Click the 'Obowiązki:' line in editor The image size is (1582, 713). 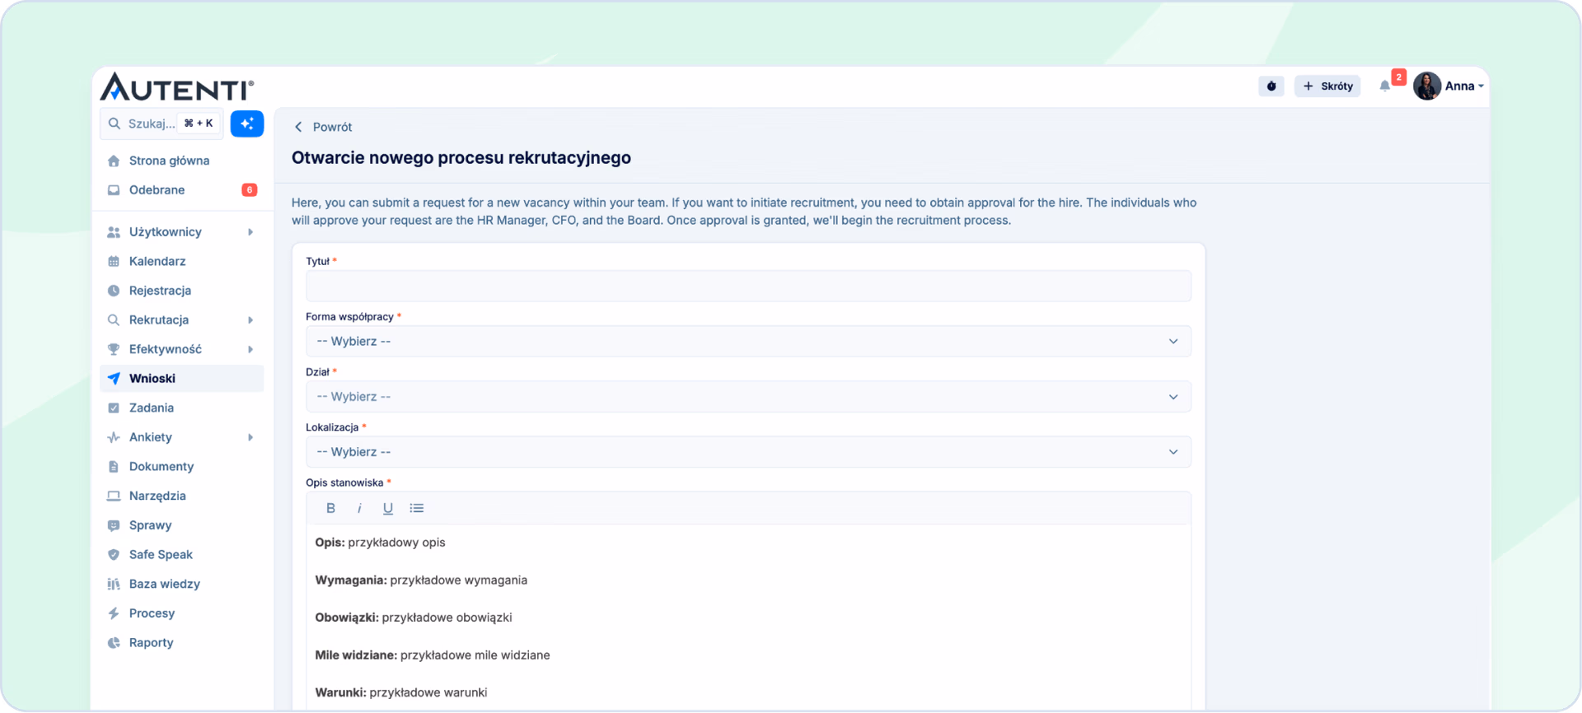(414, 617)
